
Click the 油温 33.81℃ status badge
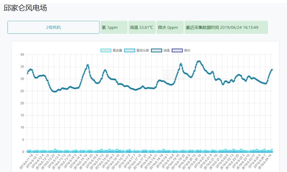142,27
